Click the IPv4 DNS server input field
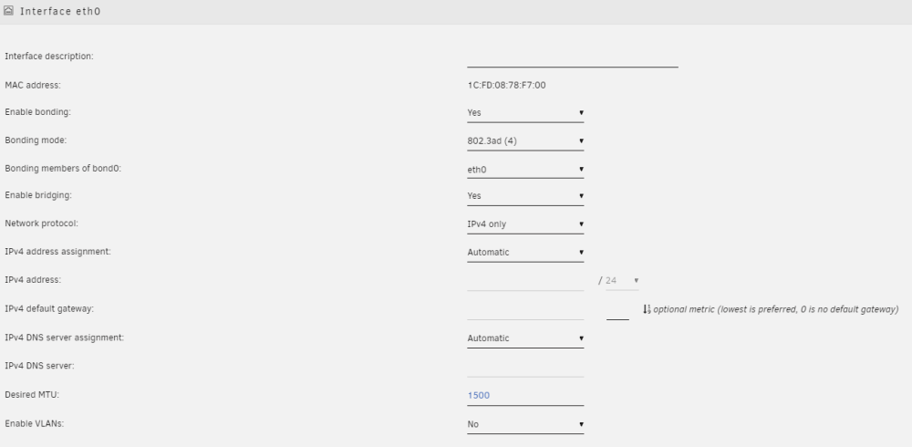This screenshot has height=447, width=912. (x=525, y=368)
